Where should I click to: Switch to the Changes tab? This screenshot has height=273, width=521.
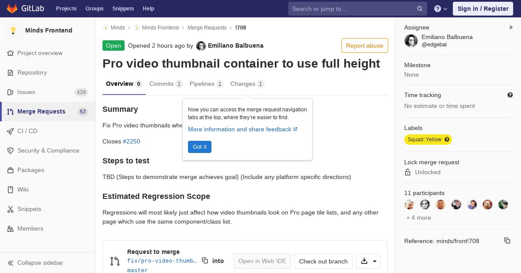pyautogui.click(x=247, y=84)
